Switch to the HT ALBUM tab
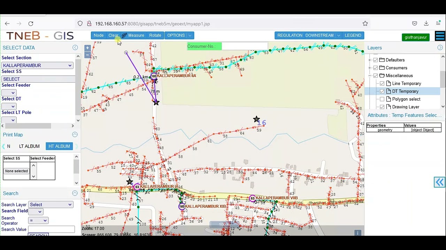446x250 pixels. [x=59, y=146]
